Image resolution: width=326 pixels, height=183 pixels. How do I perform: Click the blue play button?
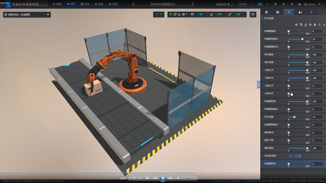click(x=163, y=178)
